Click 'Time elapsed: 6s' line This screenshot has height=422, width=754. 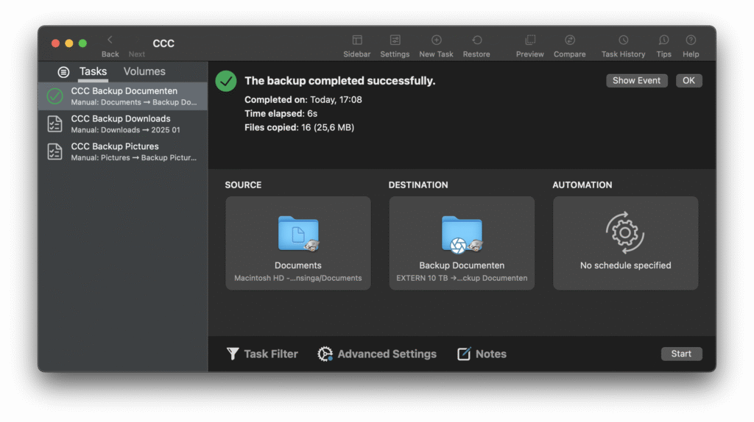tap(281, 114)
